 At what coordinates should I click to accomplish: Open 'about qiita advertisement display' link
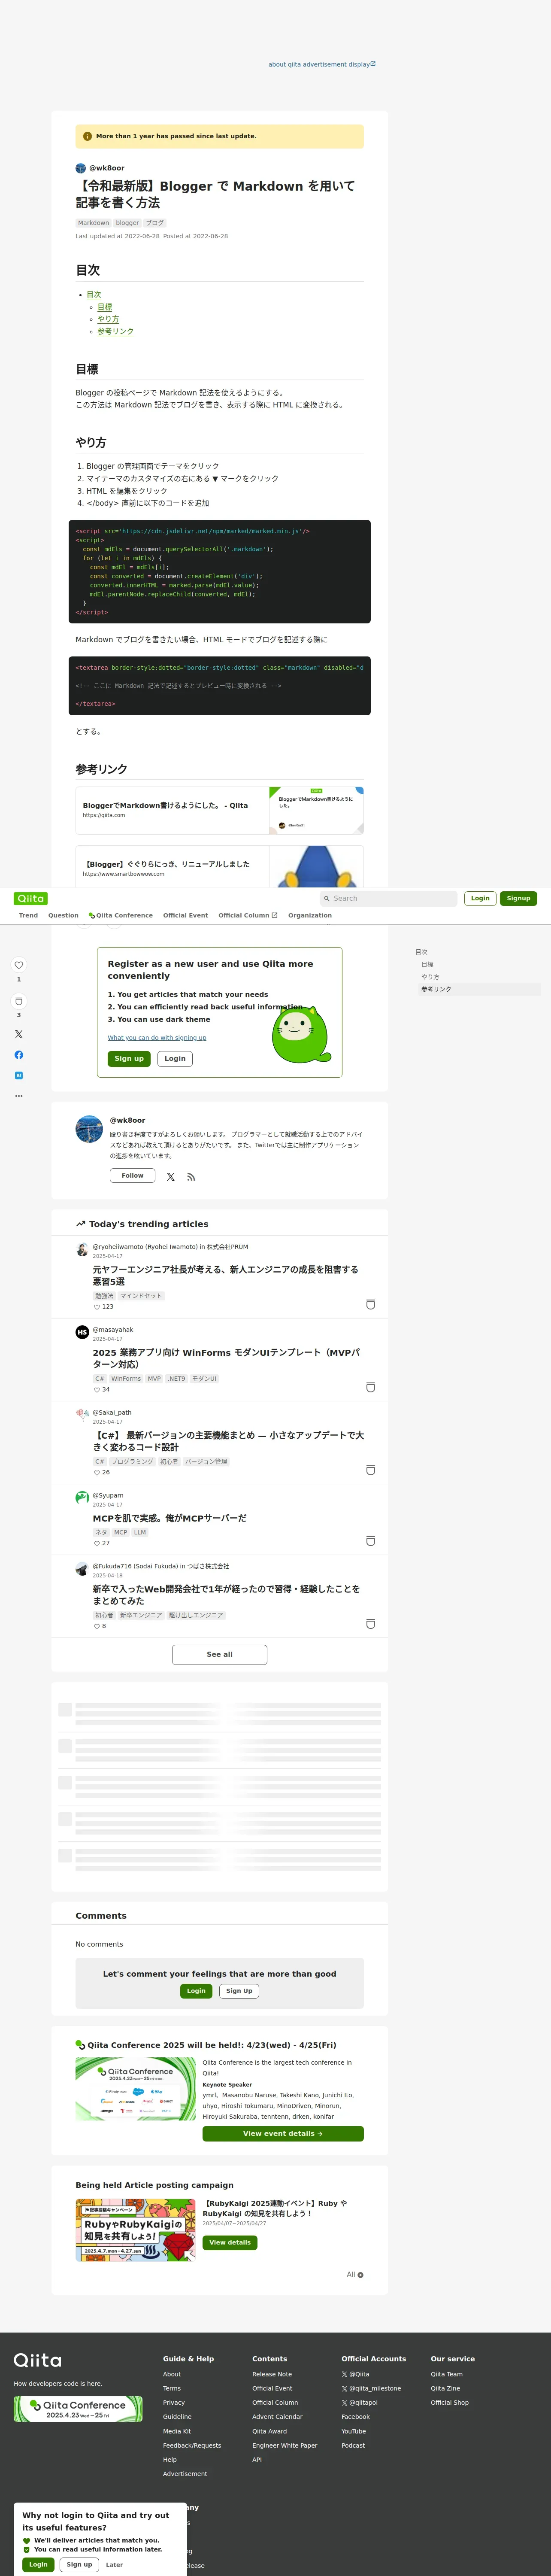coord(322,64)
